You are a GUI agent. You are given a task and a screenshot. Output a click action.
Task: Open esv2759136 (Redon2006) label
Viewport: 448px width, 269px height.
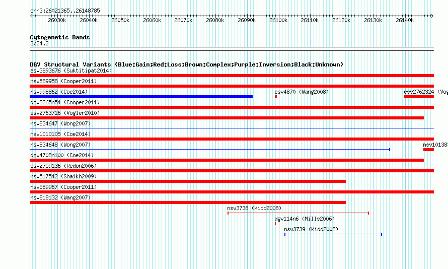(63, 166)
